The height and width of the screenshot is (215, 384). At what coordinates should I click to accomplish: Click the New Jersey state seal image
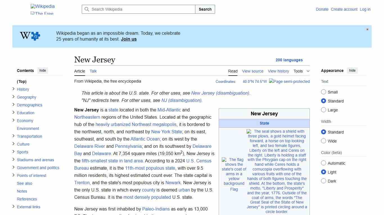coord(277,171)
